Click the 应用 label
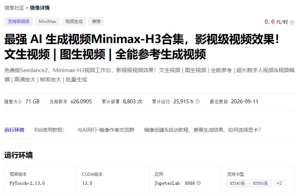The width and height of the screenshot is (298, 193). [x=159, y=174]
